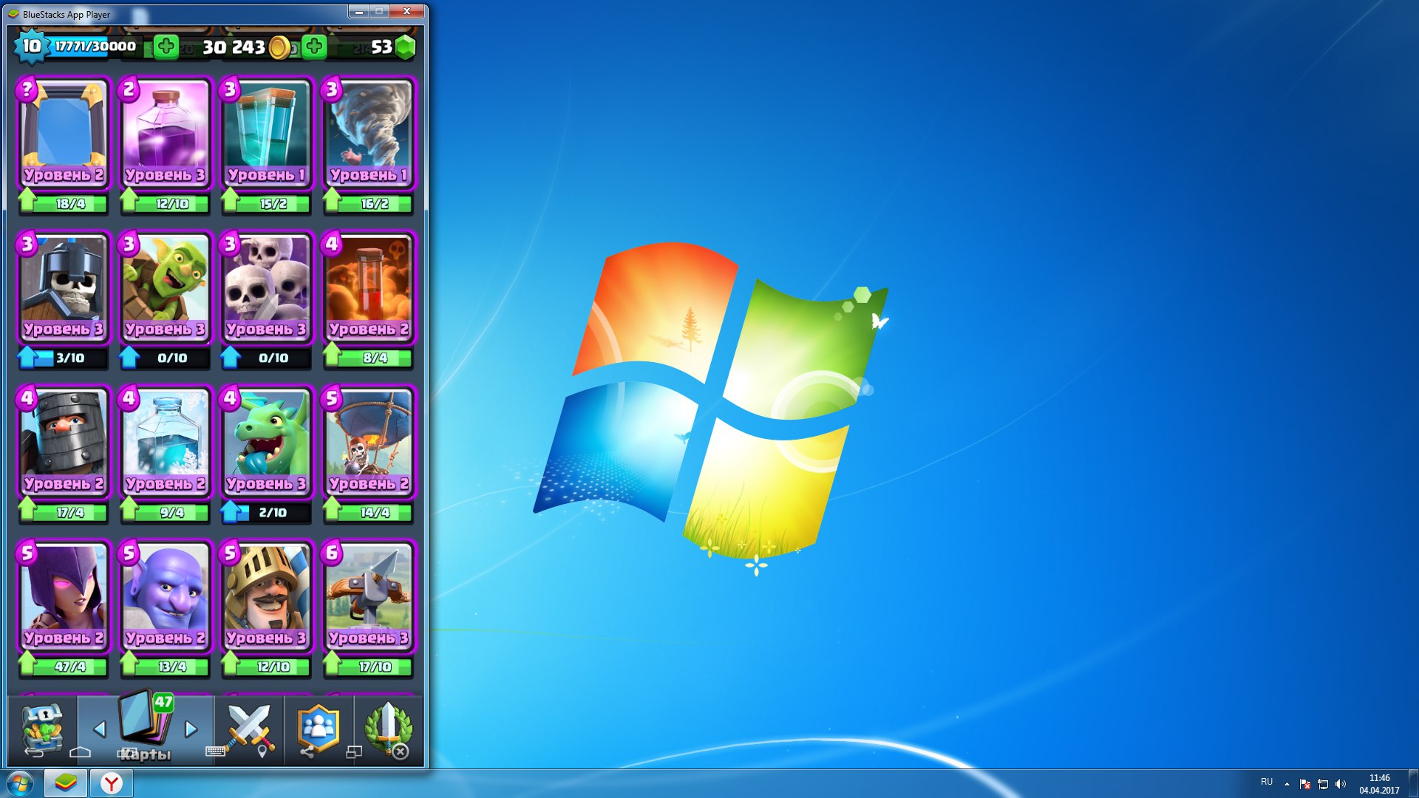Tap the green gem icon
1419x798 pixels.
pos(405,47)
